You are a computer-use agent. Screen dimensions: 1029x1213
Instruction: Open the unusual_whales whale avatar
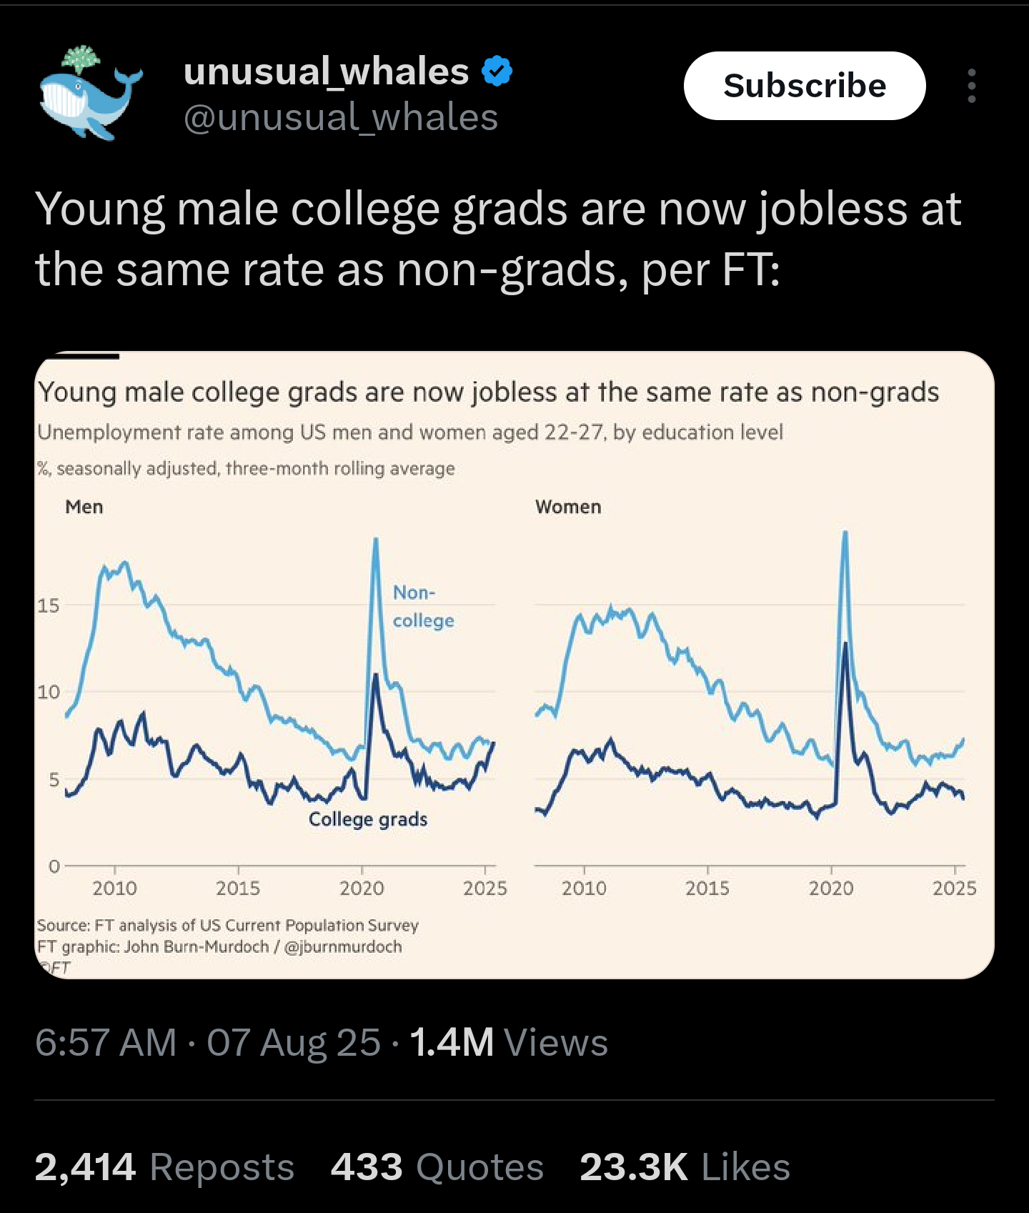[90, 93]
